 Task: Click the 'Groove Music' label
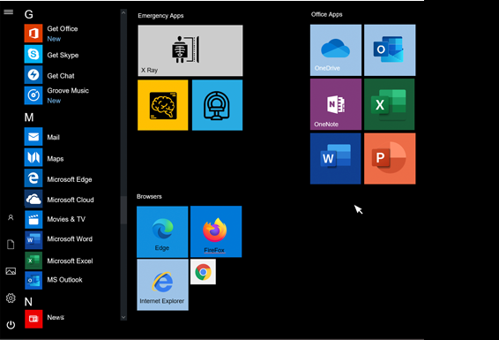pos(68,90)
